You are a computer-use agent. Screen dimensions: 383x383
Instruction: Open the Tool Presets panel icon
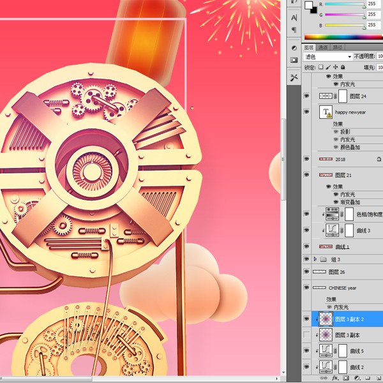pos(294,78)
